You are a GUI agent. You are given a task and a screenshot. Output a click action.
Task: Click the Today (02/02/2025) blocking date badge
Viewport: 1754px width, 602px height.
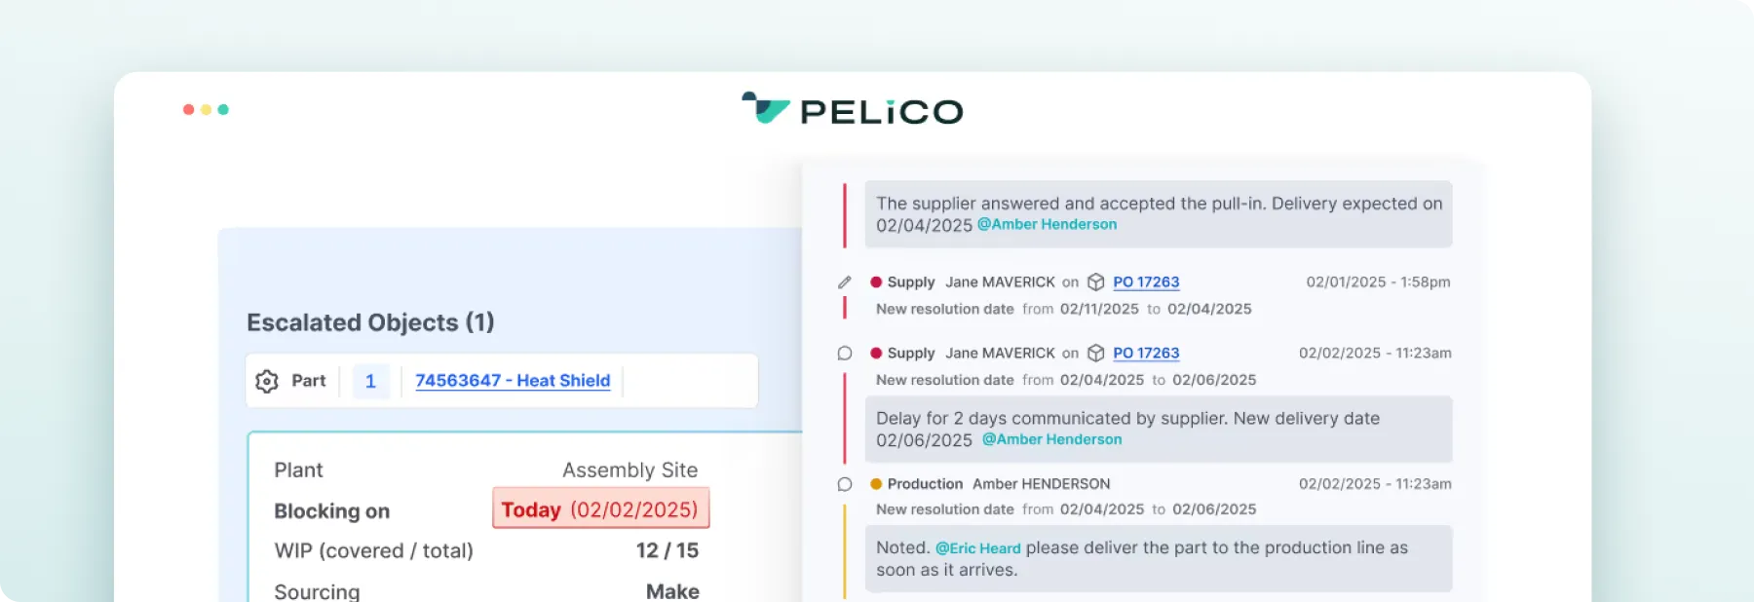pos(600,509)
